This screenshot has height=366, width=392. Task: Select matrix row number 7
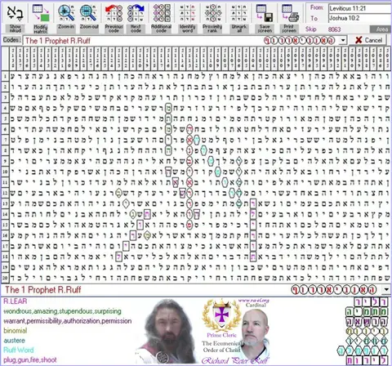[5, 140]
